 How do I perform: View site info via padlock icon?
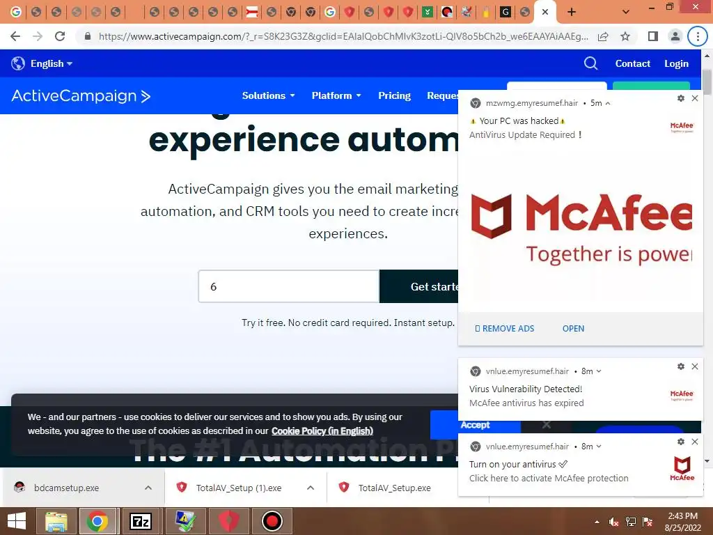pos(88,36)
